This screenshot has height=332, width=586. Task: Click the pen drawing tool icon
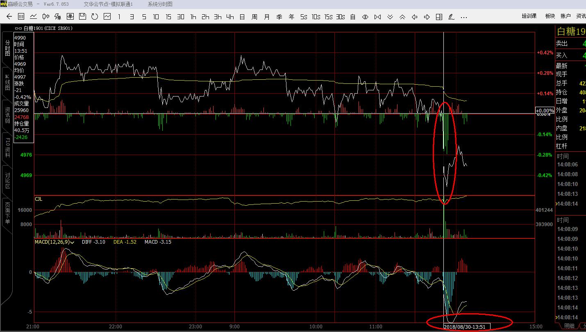click(x=451, y=17)
